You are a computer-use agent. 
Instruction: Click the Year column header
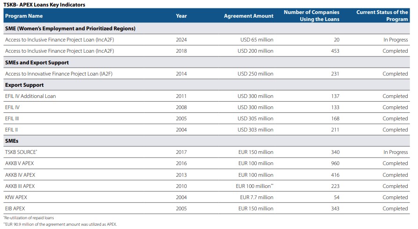181,16
